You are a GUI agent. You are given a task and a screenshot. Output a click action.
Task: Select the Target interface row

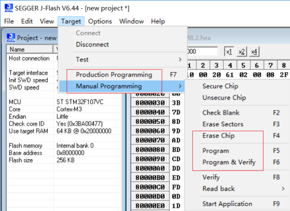click(x=28, y=73)
